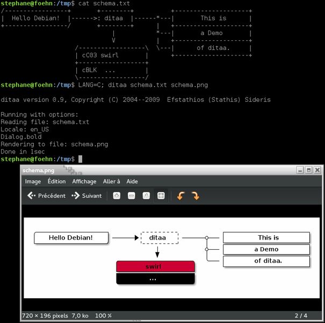The height and width of the screenshot is (323, 325).
Task: Click 'Reading file: schema.txt' terminal line
Action: point(45,122)
